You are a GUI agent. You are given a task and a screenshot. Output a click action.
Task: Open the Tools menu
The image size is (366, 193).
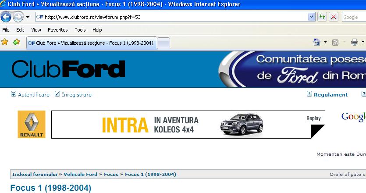[80, 30]
